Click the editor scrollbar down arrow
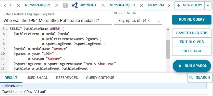Viewport: 213px width, 96px height. click(168, 69)
